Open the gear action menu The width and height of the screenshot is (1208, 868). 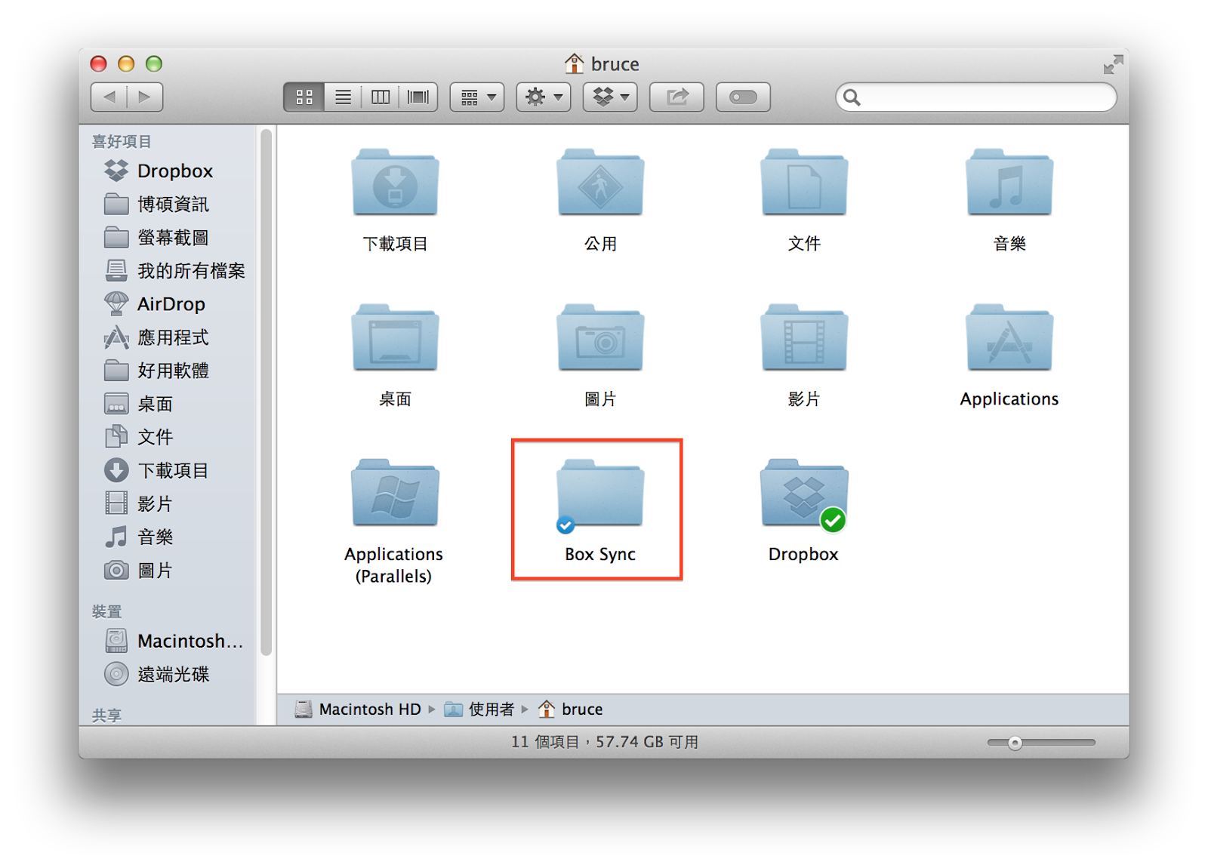click(544, 97)
